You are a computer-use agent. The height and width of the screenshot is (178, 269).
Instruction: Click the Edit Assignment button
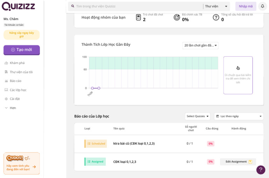tap(238, 162)
